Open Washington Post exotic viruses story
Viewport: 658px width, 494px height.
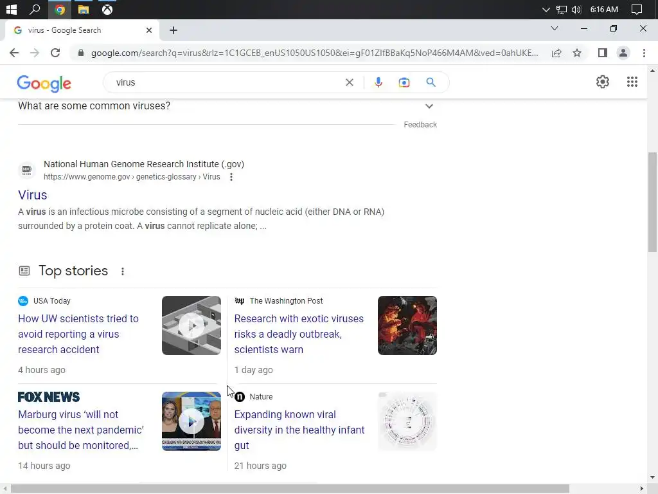pos(299,334)
